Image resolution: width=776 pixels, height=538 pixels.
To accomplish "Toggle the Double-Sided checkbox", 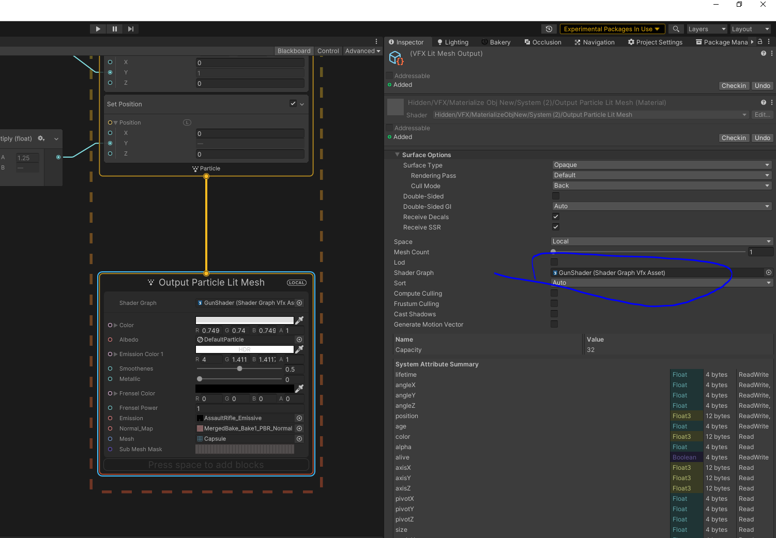I will coord(556,196).
